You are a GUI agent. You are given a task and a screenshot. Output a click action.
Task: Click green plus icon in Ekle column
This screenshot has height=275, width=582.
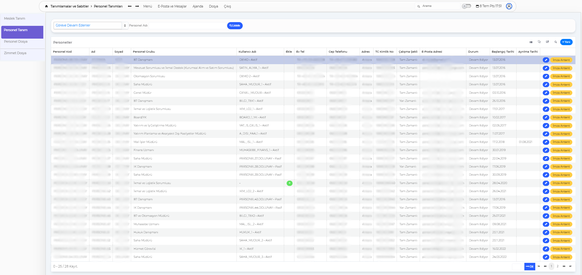pos(289,183)
